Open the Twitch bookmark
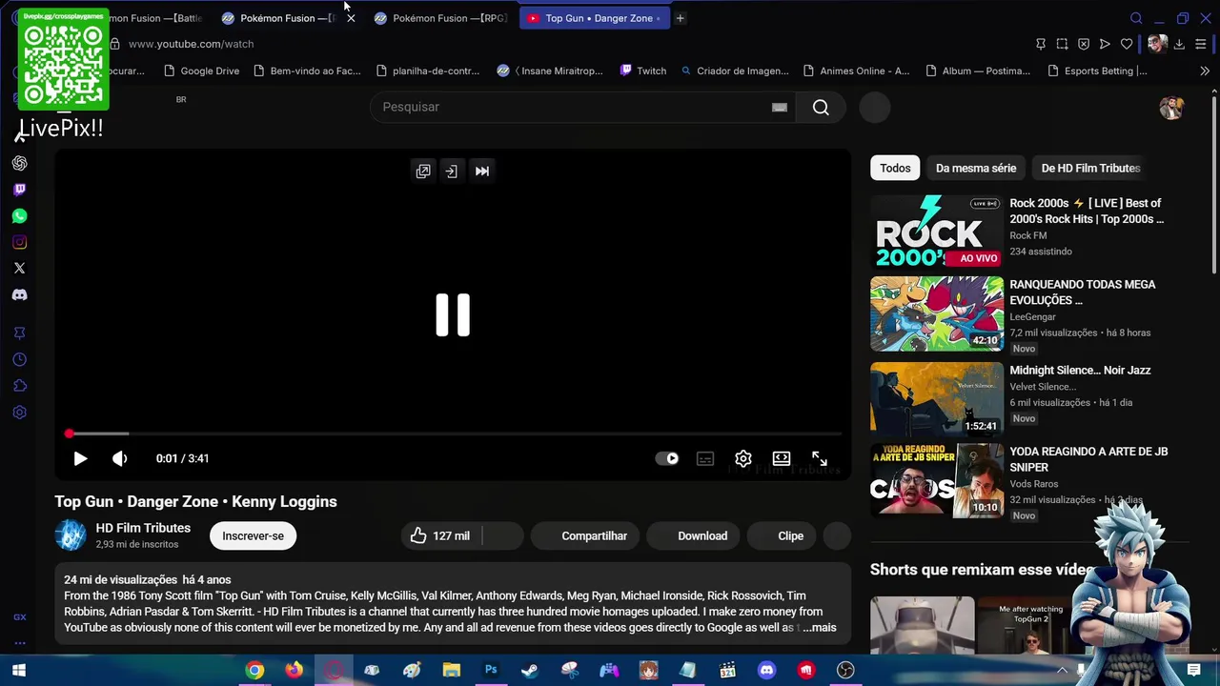Screen dimensions: 1220x686 pos(643,71)
